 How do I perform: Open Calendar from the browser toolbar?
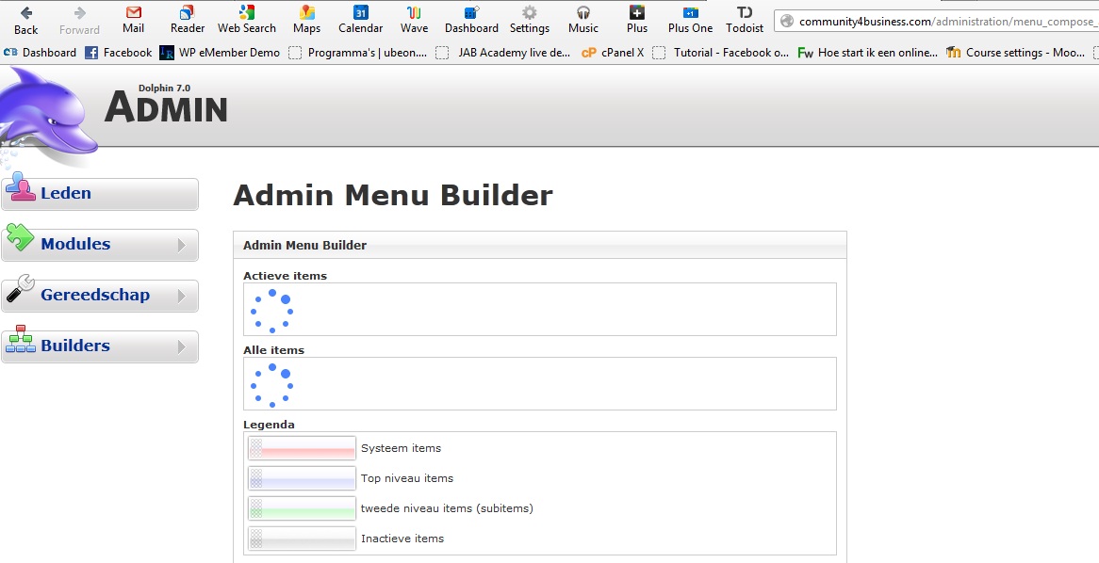click(x=361, y=13)
